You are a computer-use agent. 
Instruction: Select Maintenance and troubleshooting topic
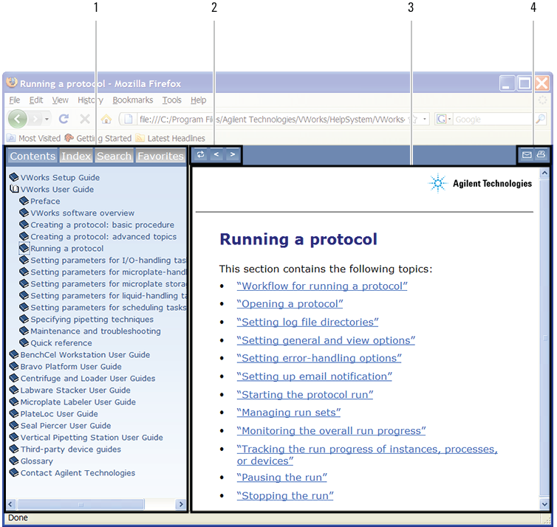pyautogui.click(x=95, y=331)
